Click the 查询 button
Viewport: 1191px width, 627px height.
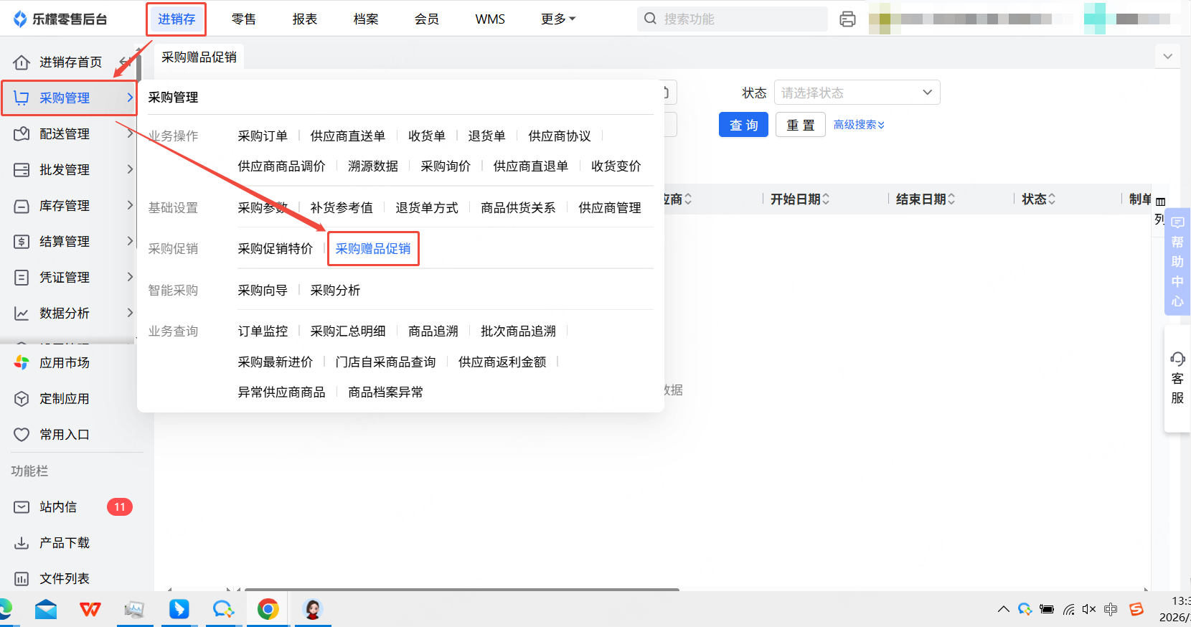(743, 125)
